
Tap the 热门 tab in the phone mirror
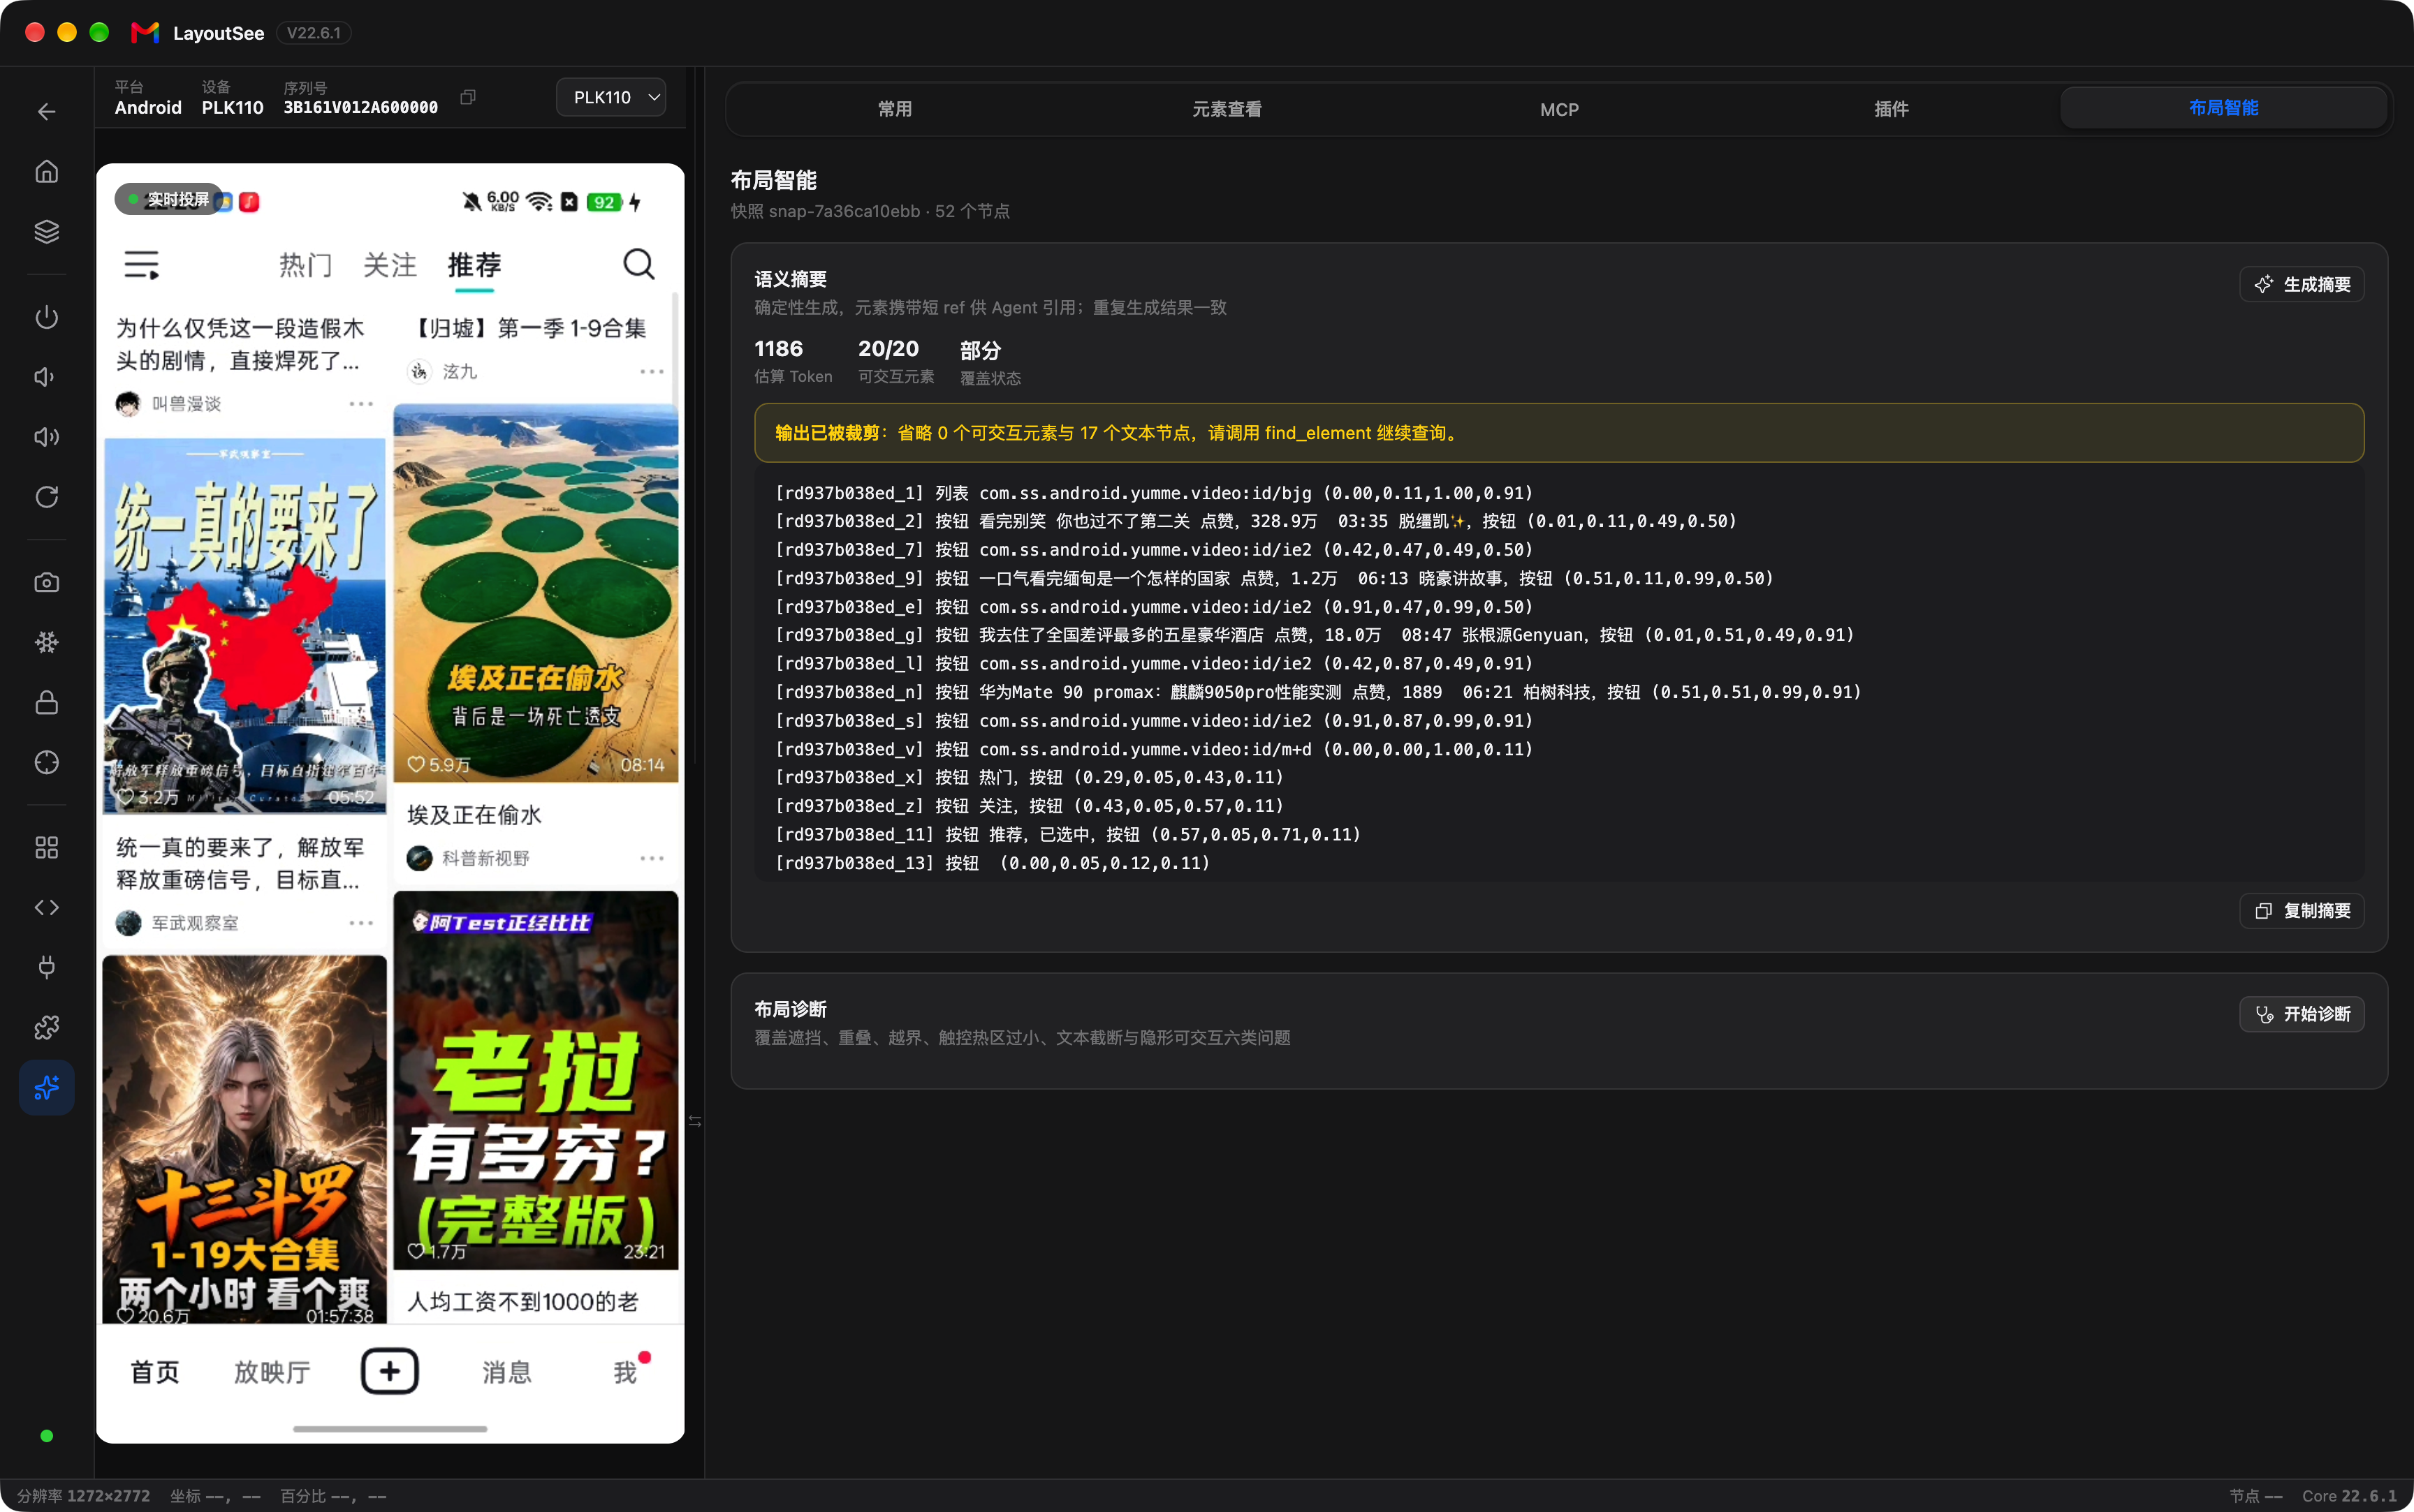click(x=305, y=265)
